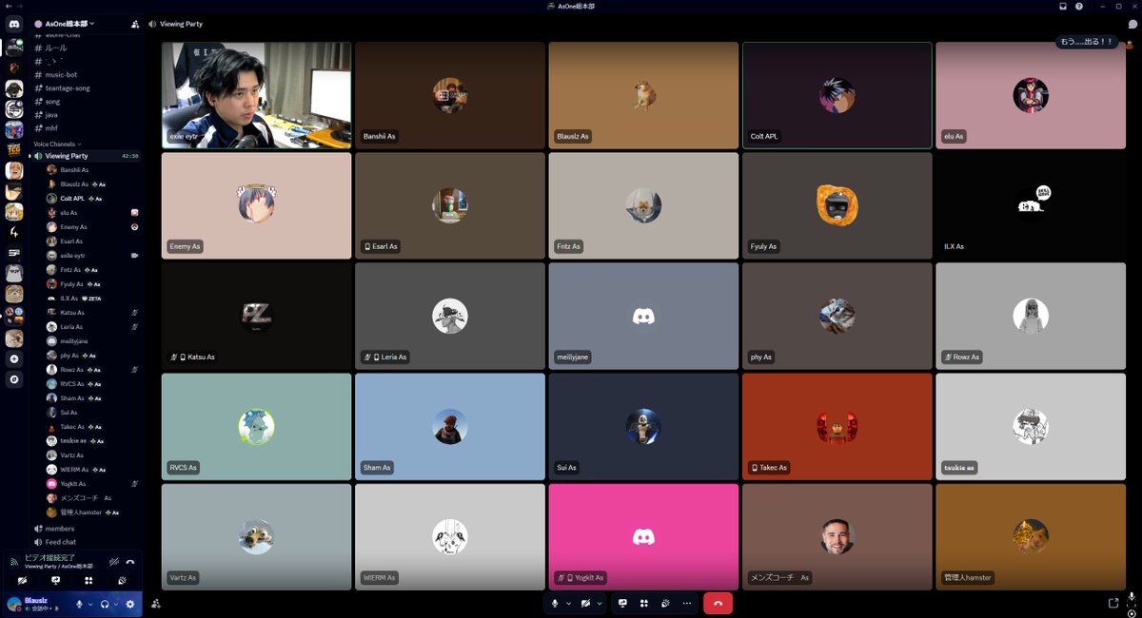Open soundboard in bottom call controls
Image resolution: width=1142 pixels, height=618 pixels.
665,603
